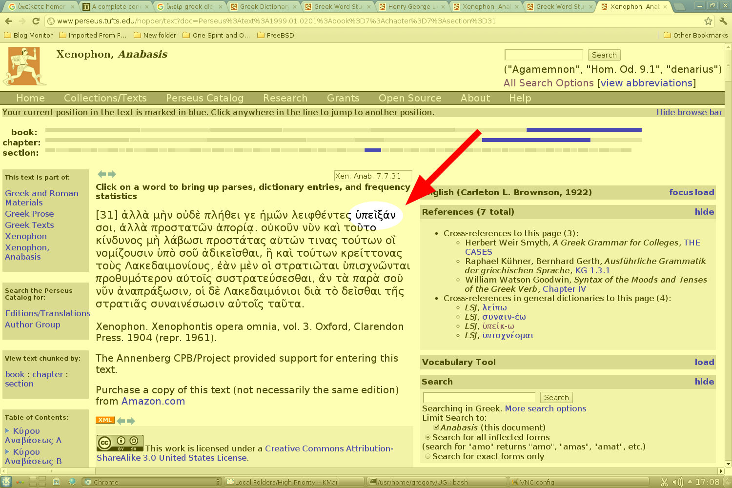Screen dimensions: 732x488
Task: Click the bottom right arrow beside XML
Action: [131, 421]
